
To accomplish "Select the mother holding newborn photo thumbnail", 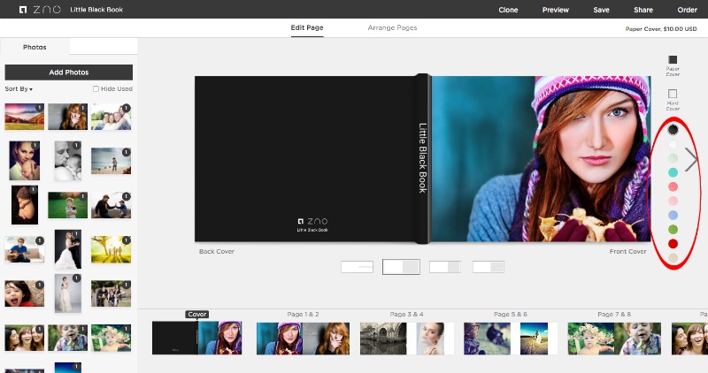I will 25,161.
